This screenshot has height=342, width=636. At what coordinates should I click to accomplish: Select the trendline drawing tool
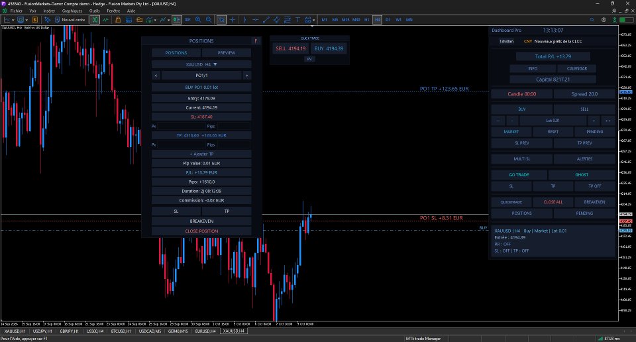coord(266,19)
